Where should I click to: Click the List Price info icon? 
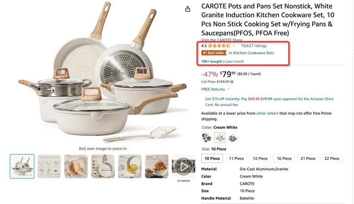[233, 82]
